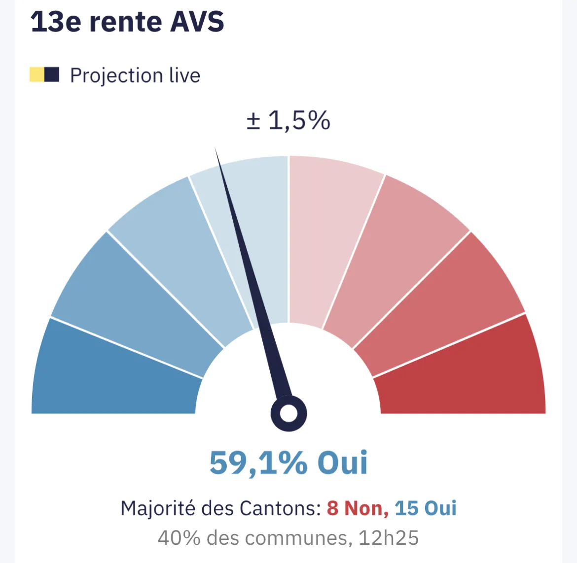
Task: Click the dark navy legend square
Action: click(52, 74)
